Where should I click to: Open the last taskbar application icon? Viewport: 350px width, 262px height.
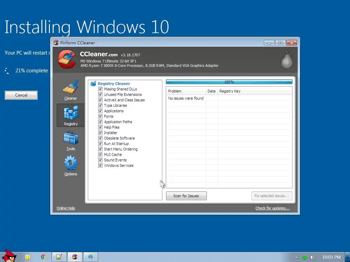(x=90, y=257)
